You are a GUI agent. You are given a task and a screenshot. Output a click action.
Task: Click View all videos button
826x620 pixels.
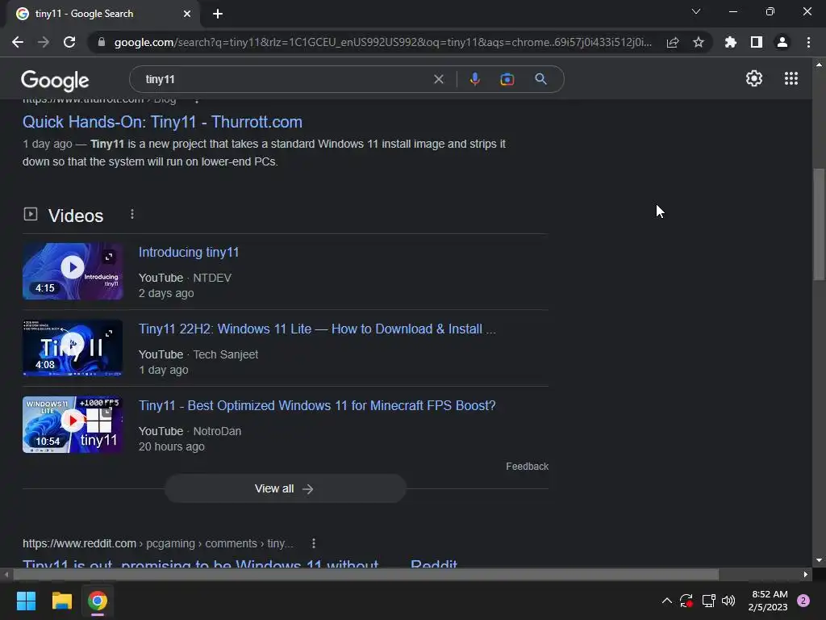coord(285,488)
